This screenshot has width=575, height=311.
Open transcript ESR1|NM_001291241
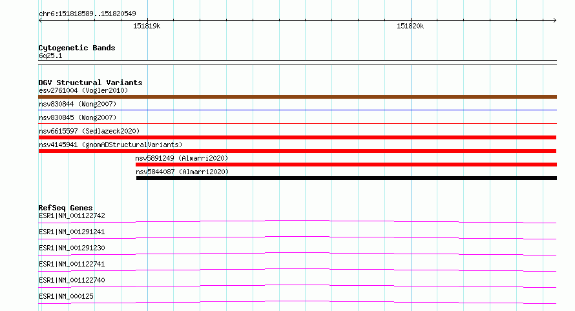tap(72, 232)
